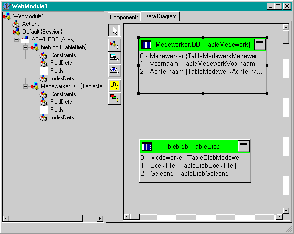This screenshot has height=234, width=294.
Task: Expand Fields under Medewerker.DB
Action: pos(35,110)
